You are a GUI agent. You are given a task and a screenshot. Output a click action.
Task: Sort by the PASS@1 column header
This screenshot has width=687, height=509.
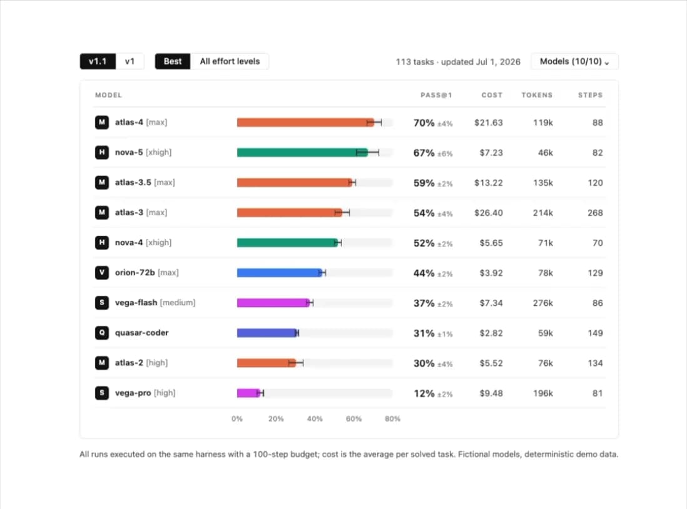(x=436, y=95)
